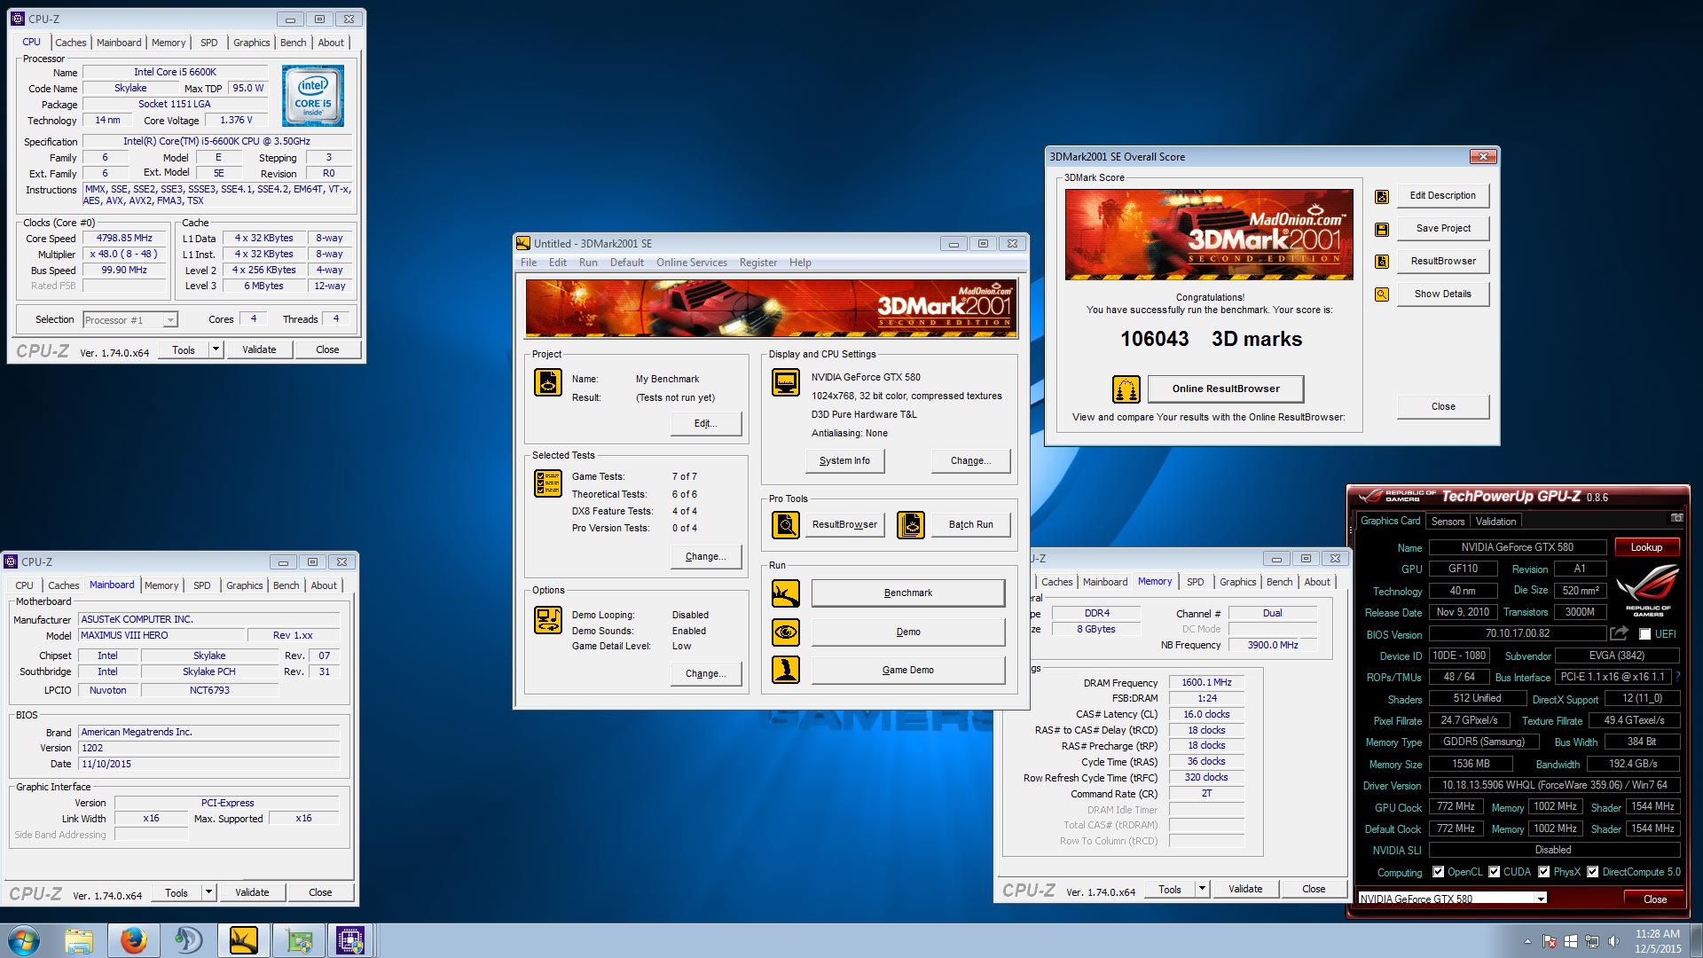Click the Benchmark button in 3DMark2001

pos(908,593)
